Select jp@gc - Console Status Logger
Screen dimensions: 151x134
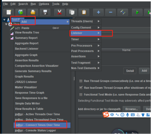pos(42,130)
